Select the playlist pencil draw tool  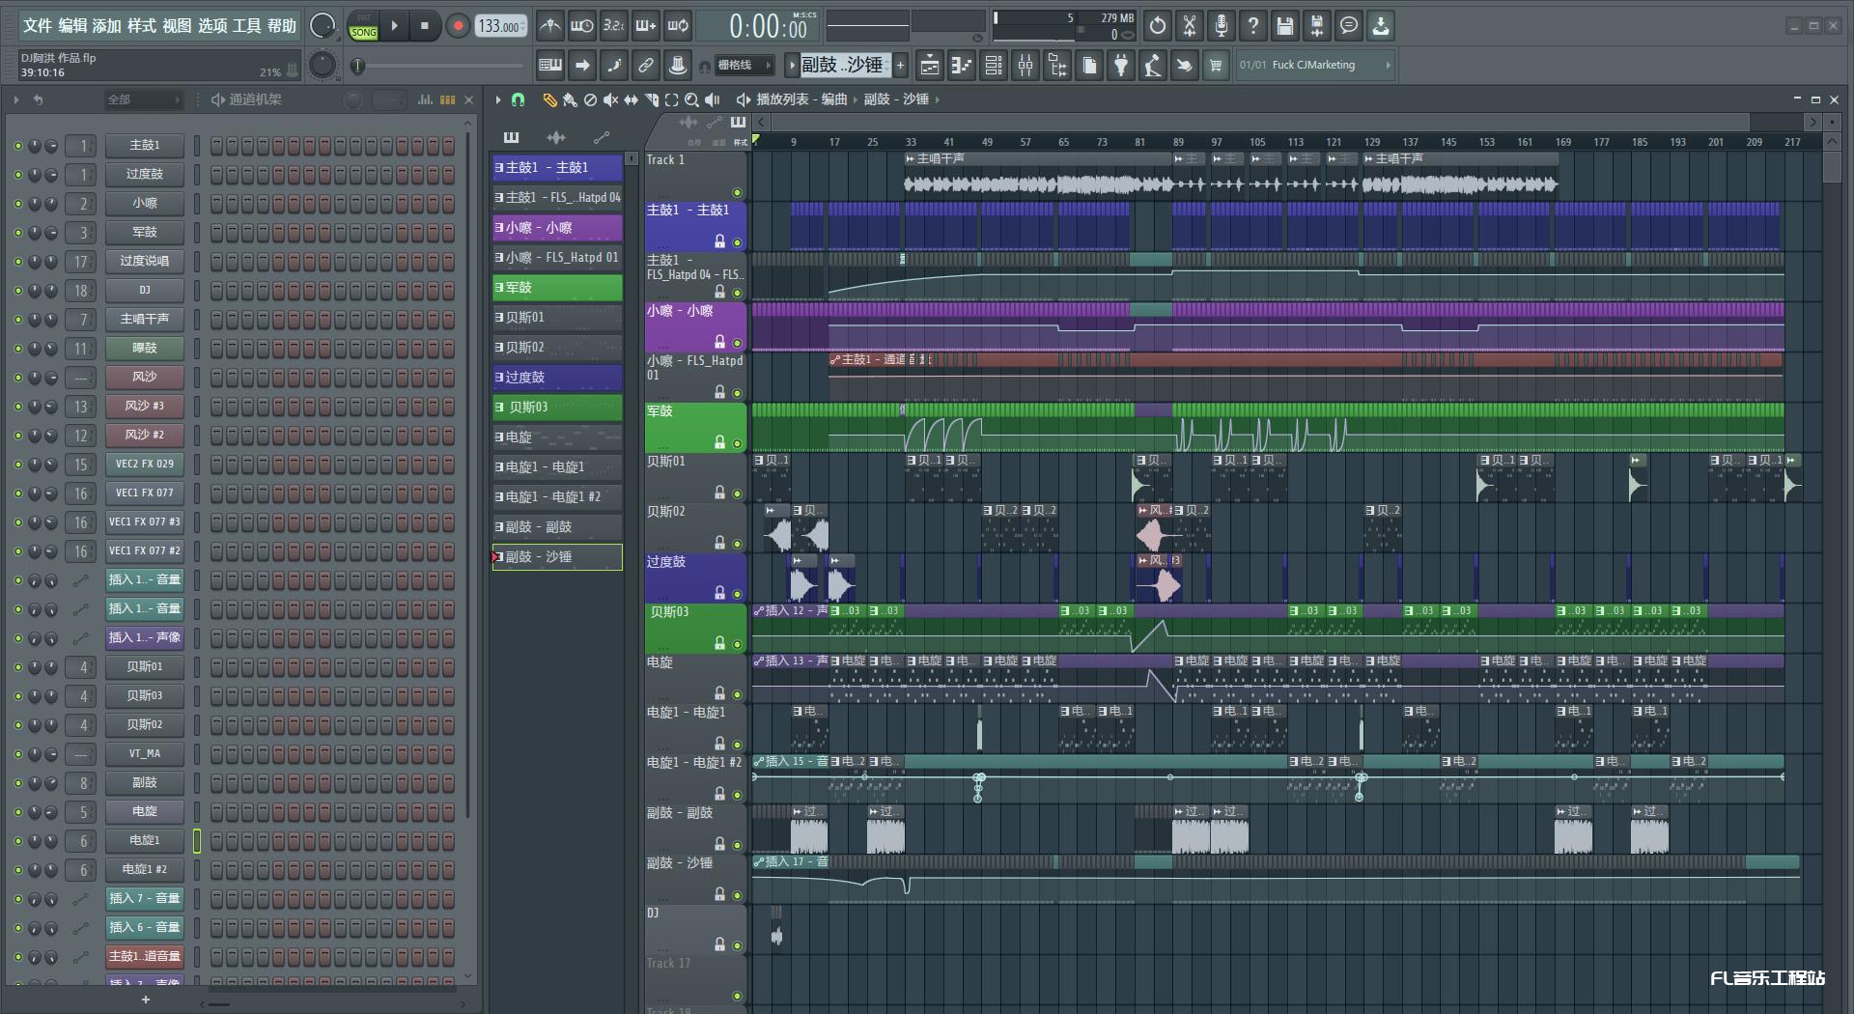click(549, 99)
